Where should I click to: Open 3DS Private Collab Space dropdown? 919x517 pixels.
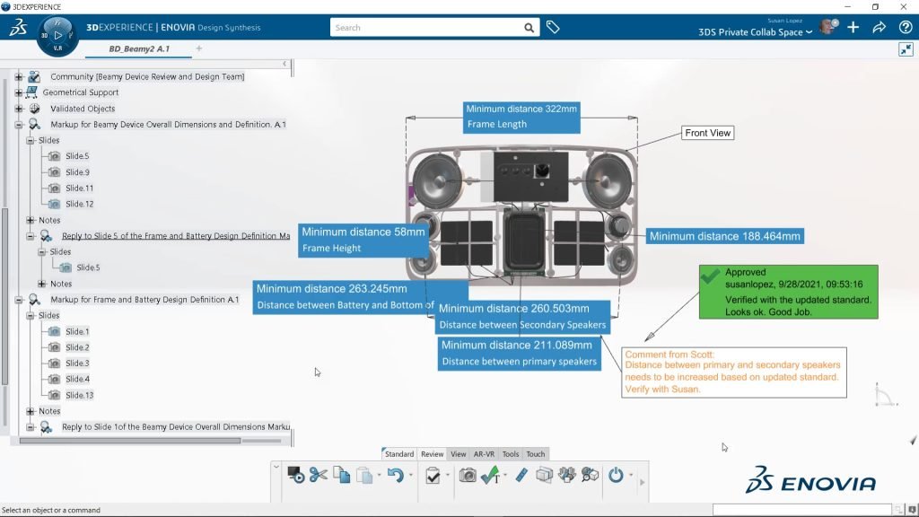coord(810,32)
